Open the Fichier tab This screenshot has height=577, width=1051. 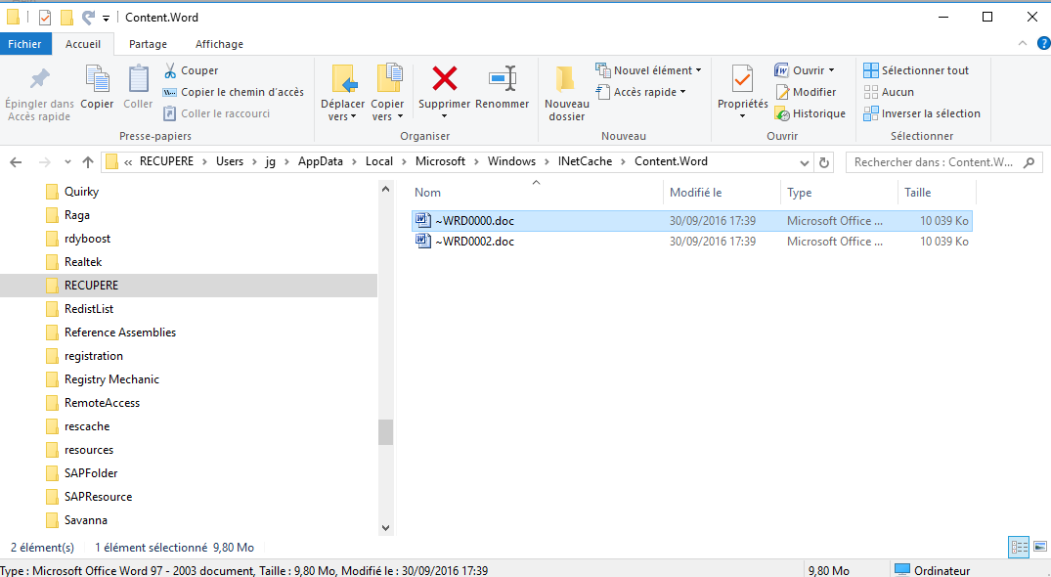(x=24, y=44)
